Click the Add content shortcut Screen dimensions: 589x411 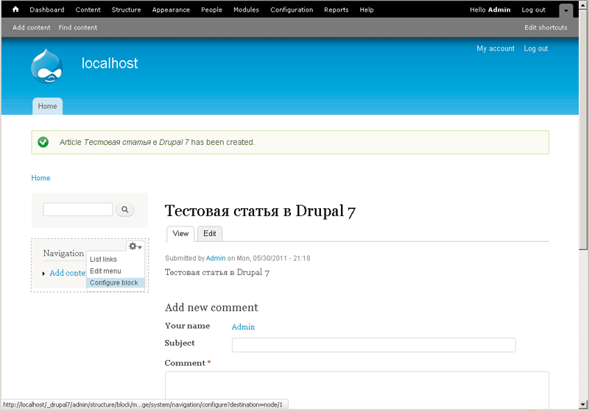[x=32, y=28]
